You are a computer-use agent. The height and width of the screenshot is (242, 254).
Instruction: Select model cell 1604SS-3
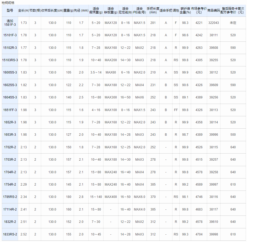10,97
